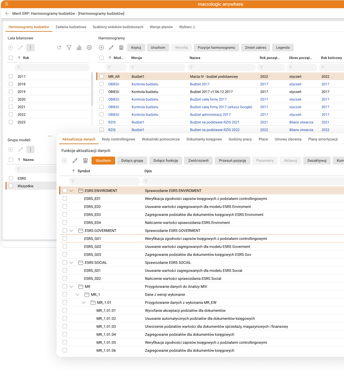Open settings gear in Lata bilansowe panel
This screenshot has width=344, height=386.
(89, 48)
